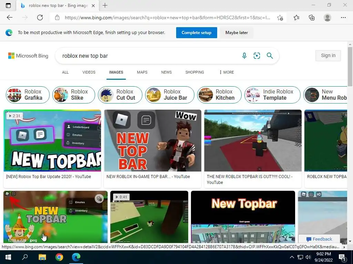
Task: Open the red carpet Roblox game thumbnail
Action: click(253, 141)
